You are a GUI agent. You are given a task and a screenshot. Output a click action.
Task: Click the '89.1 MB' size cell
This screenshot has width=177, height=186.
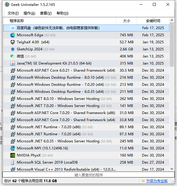127,127
